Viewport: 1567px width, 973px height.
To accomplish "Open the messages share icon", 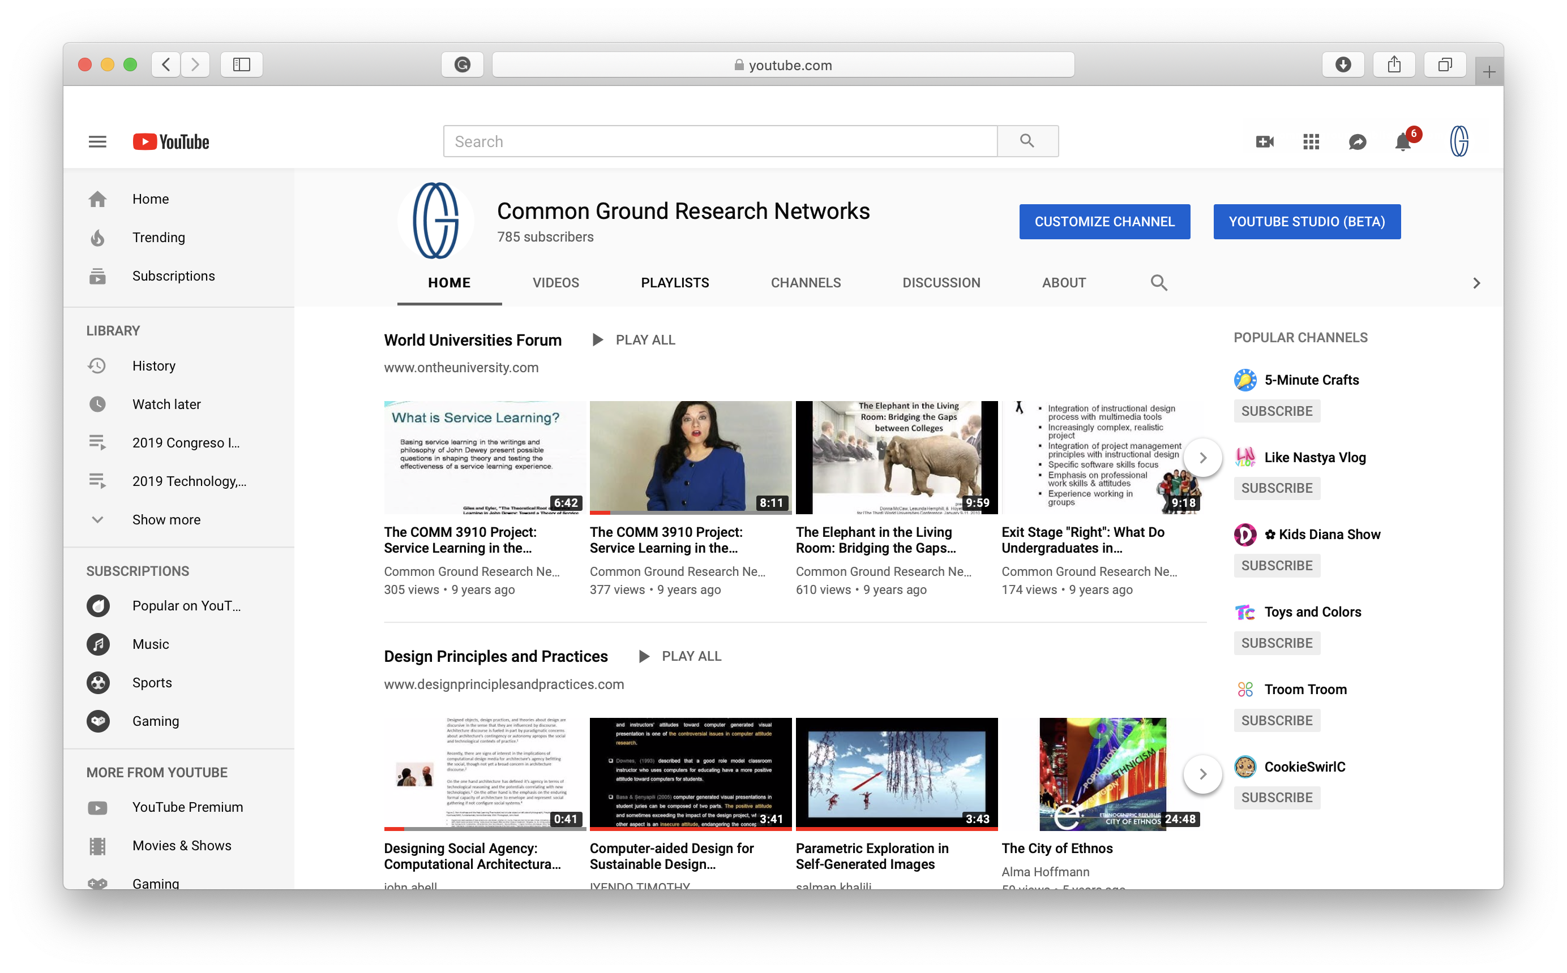I will coord(1357,141).
